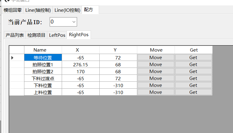
Task: Click the X column header
Action: point(77,50)
